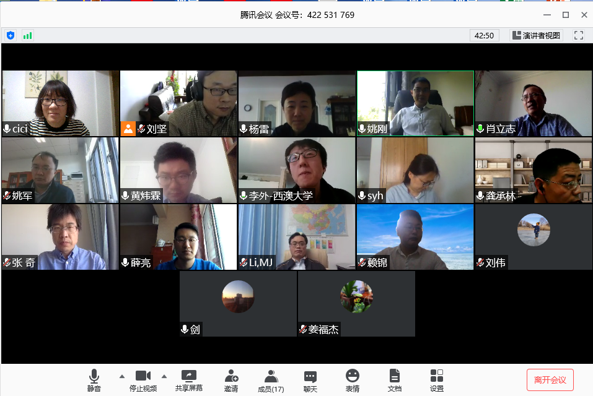Check the green network signal icon

coord(27,35)
